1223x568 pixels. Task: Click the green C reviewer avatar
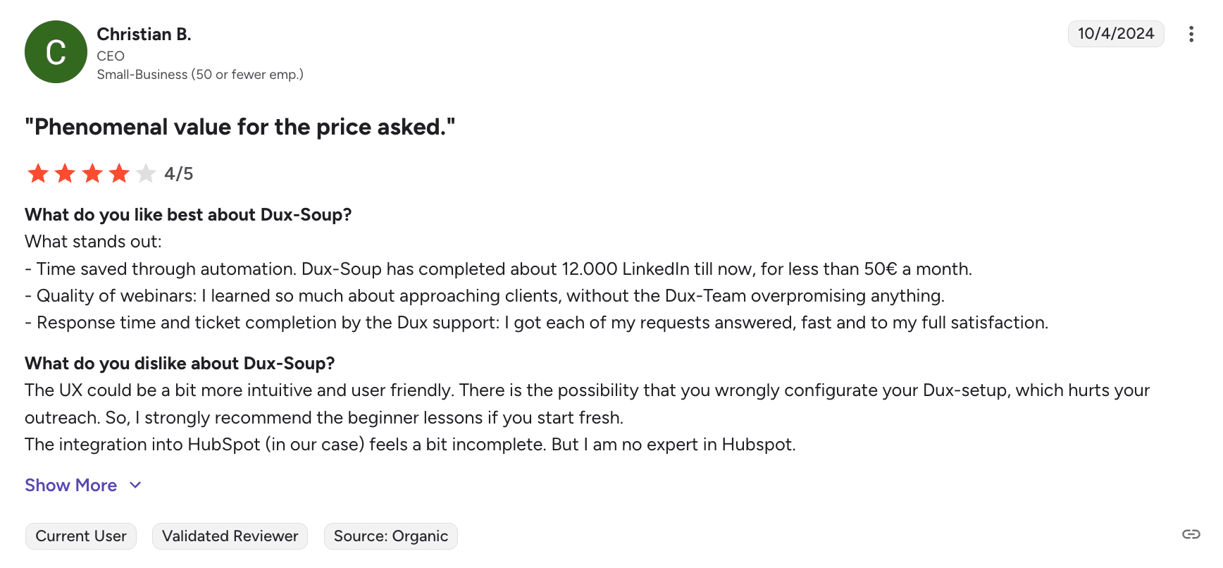click(x=56, y=52)
